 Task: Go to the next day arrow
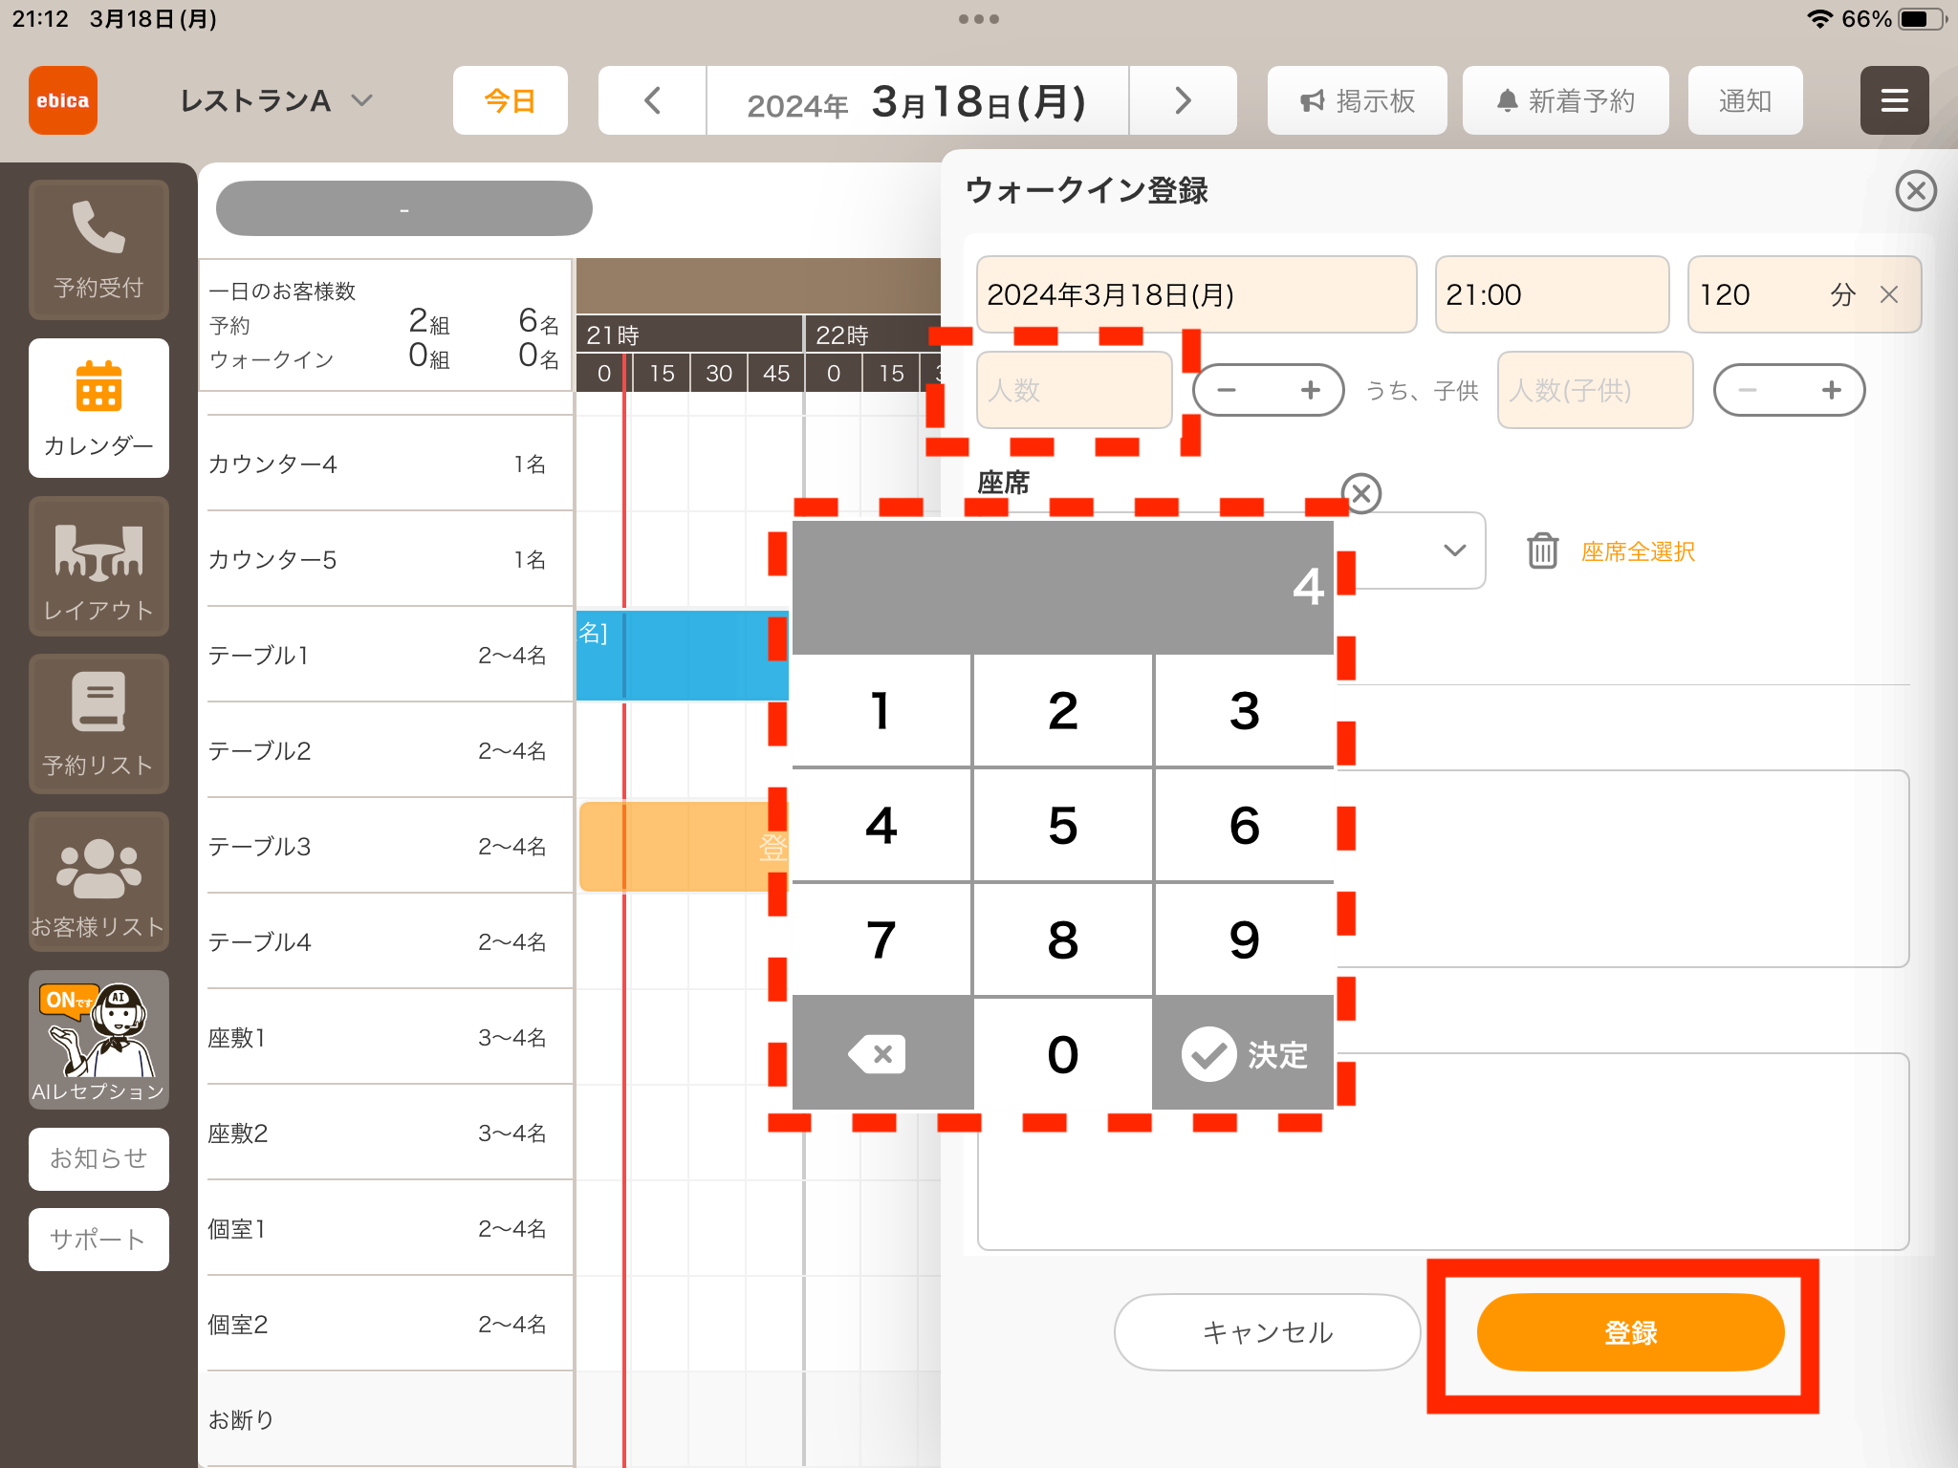pos(1184,100)
